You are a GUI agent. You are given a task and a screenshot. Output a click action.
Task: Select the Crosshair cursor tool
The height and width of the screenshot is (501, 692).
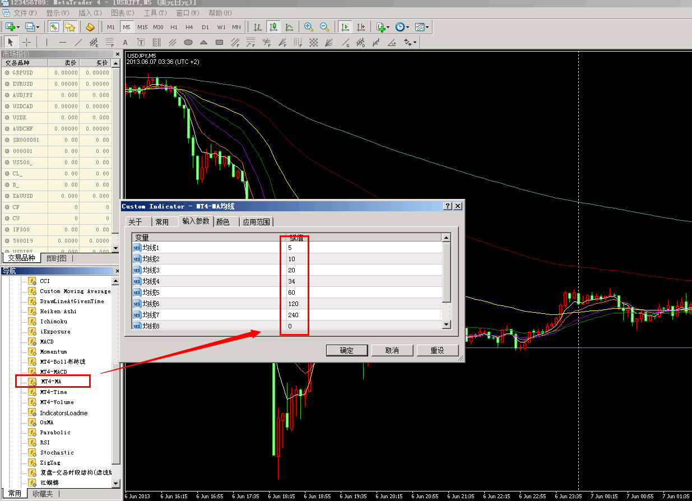[x=26, y=42]
